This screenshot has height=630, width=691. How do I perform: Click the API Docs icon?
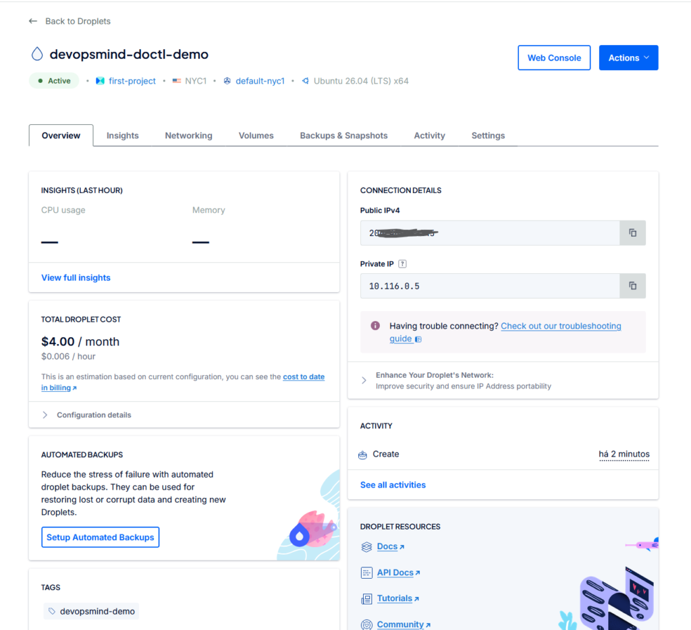tap(366, 573)
